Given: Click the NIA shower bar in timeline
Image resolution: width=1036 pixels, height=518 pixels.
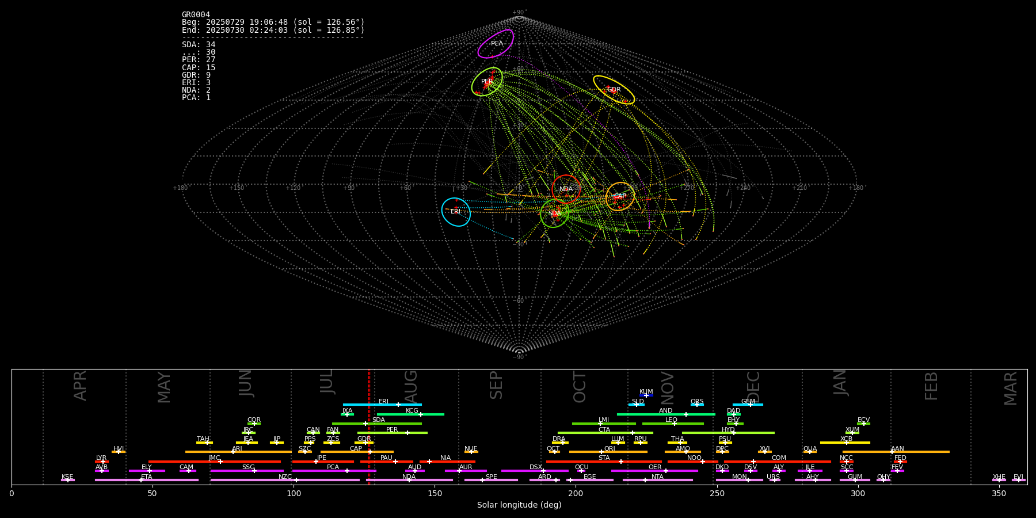Looking at the screenshot, I should pyautogui.click(x=447, y=462).
